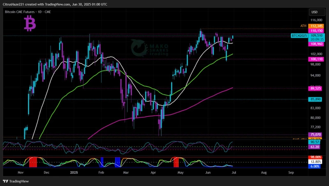Select the 98.00% red indicator label
Screen dimensions: 329x186
316,157
